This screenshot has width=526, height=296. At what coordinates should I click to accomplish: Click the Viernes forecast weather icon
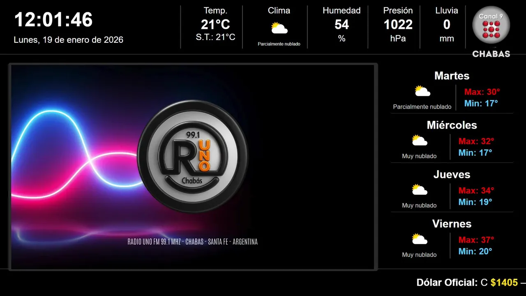point(420,239)
